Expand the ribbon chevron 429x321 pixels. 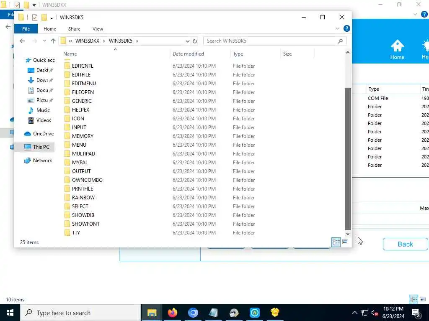pyautogui.click(x=337, y=28)
